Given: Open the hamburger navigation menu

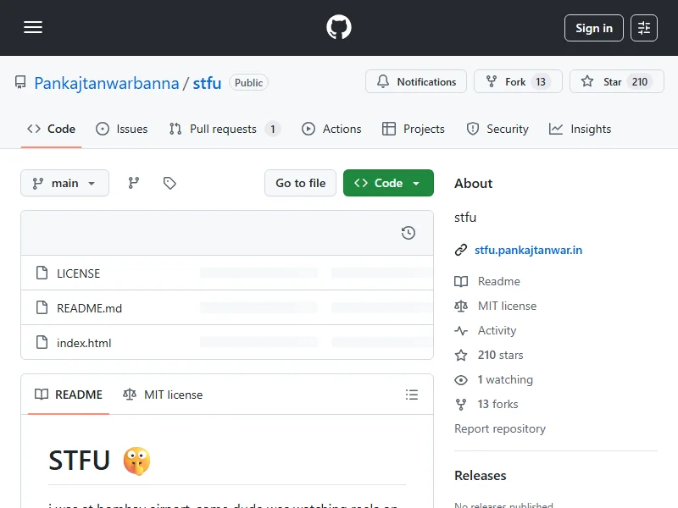Looking at the screenshot, I should click(33, 28).
